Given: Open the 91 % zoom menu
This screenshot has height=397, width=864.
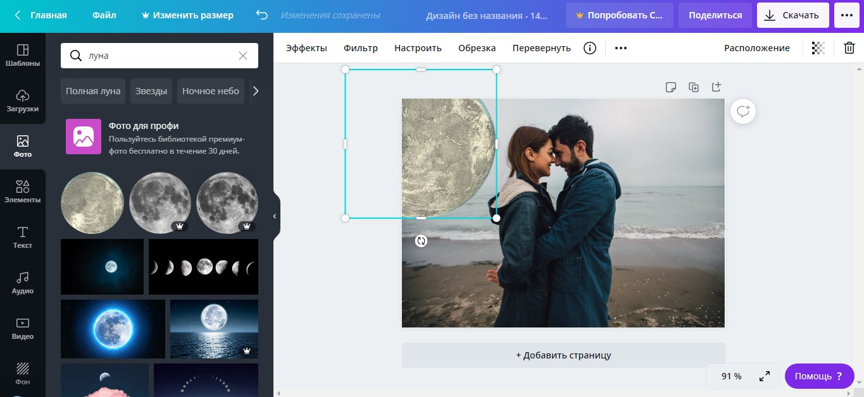Looking at the screenshot, I should [731, 376].
